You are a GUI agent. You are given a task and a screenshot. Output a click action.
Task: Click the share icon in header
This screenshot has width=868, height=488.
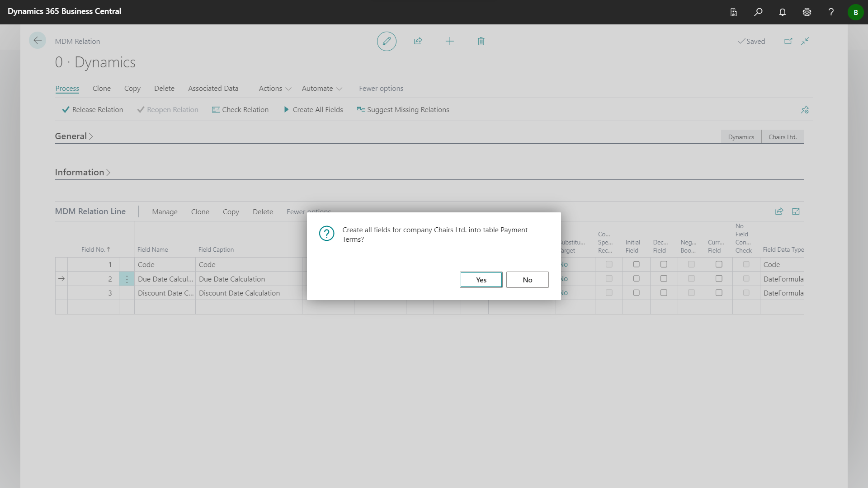pyautogui.click(x=418, y=41)
